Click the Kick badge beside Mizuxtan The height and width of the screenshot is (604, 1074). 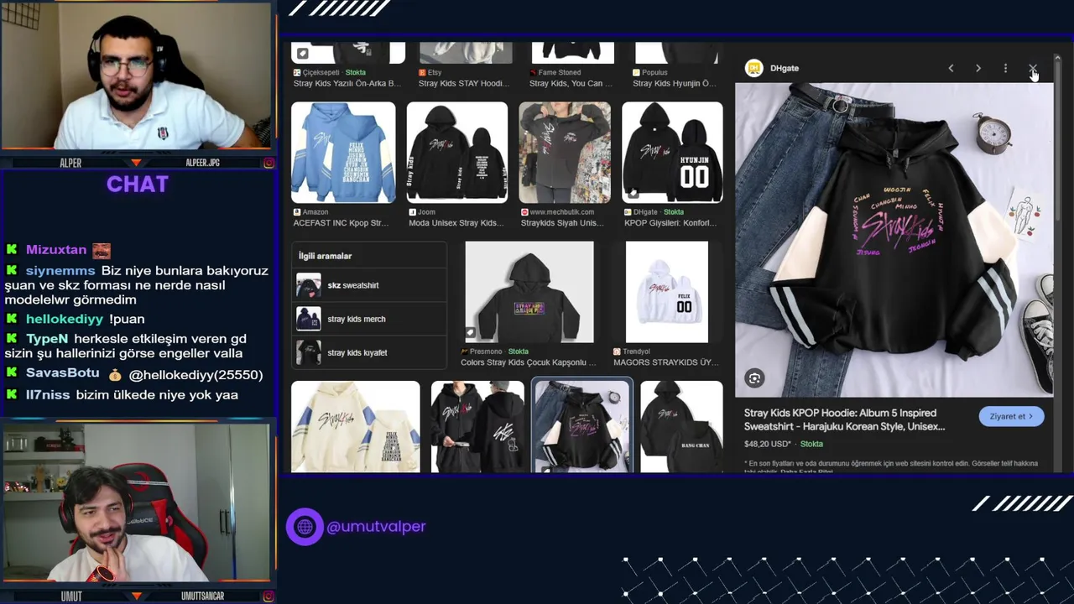[12, 250]
